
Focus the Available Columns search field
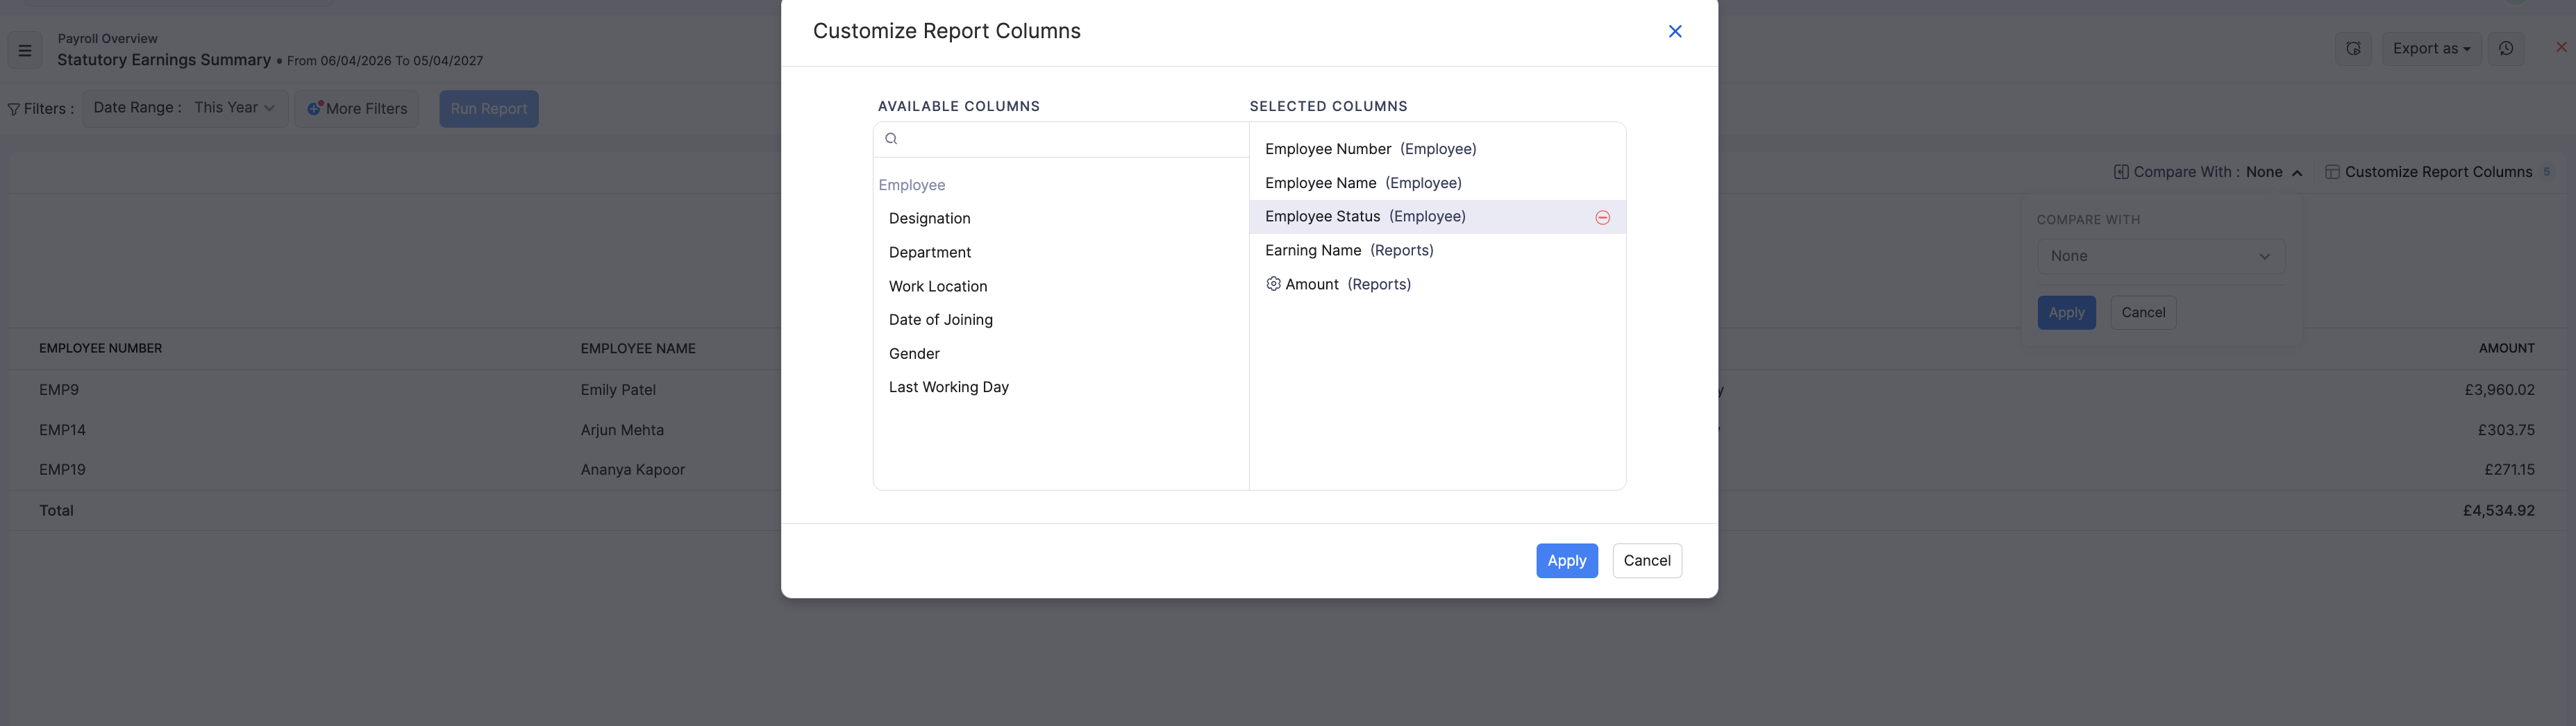(1060, 139)
